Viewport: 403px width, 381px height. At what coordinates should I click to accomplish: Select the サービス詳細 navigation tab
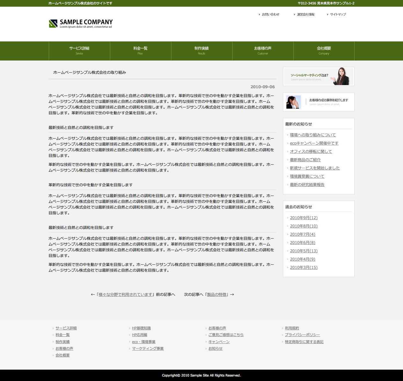[x=79, y=51]
